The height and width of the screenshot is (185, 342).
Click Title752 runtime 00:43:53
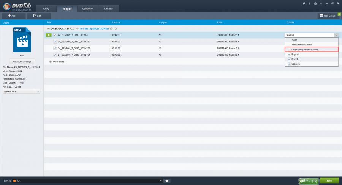(116, 48)
